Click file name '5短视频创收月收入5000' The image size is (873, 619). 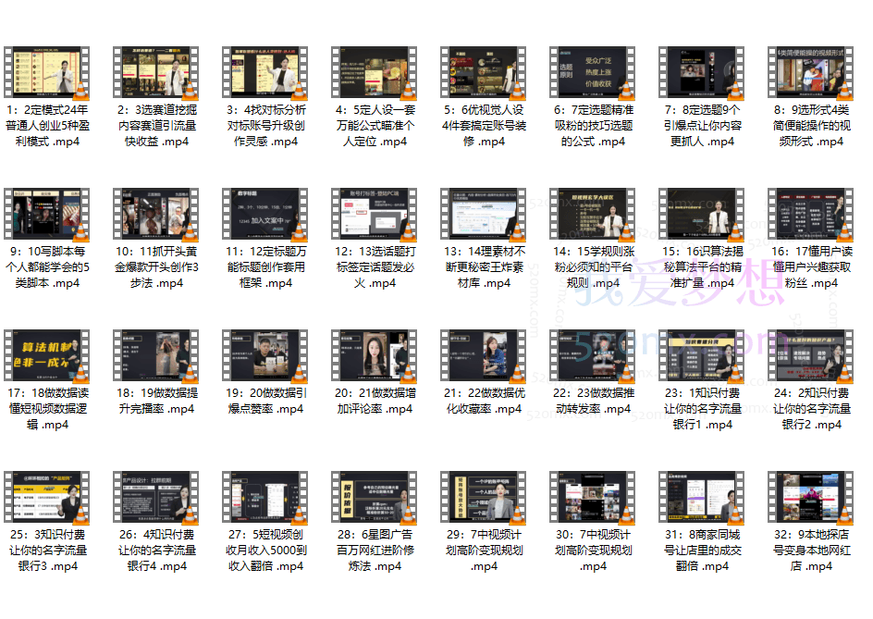click(x=265, y=550)
